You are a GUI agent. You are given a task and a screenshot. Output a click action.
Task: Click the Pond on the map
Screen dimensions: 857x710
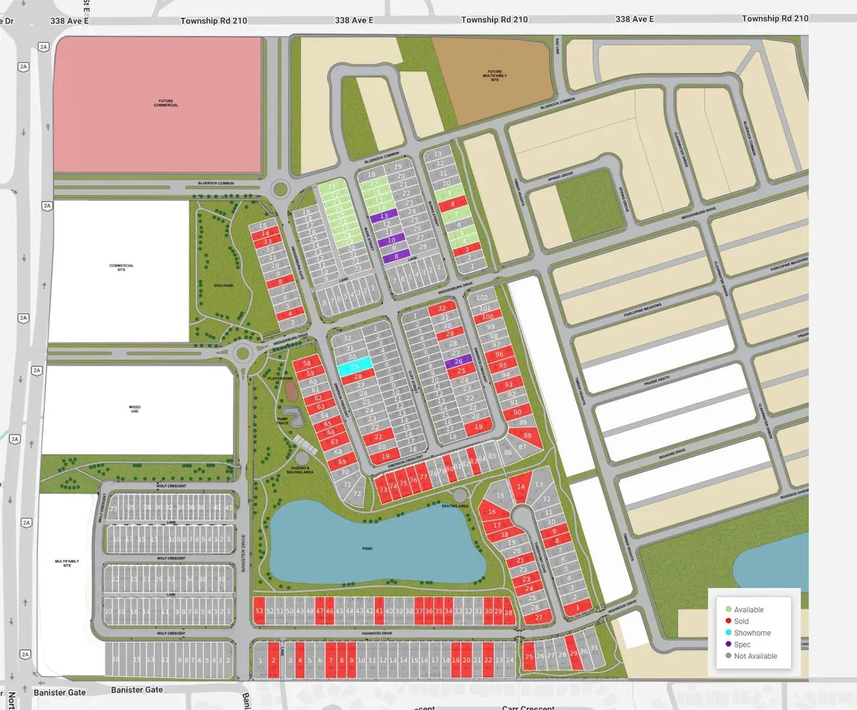point(368,546)
